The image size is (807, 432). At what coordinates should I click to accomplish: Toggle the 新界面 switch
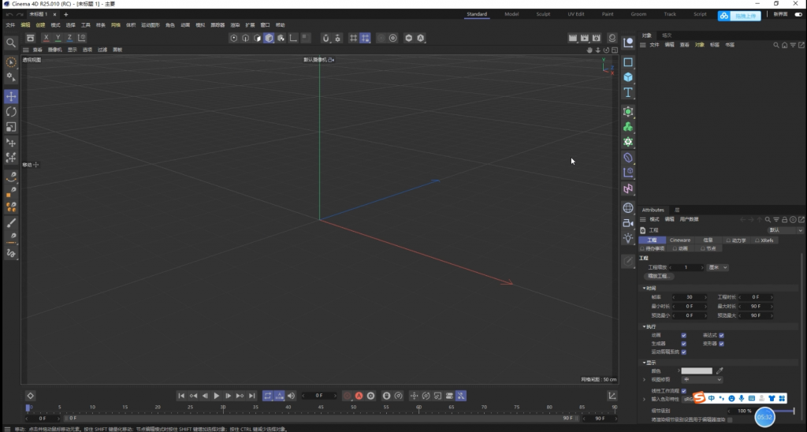click(798, 14)
